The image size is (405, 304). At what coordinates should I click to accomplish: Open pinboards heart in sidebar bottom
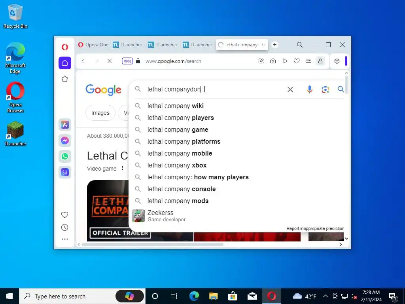pos(64,215)
